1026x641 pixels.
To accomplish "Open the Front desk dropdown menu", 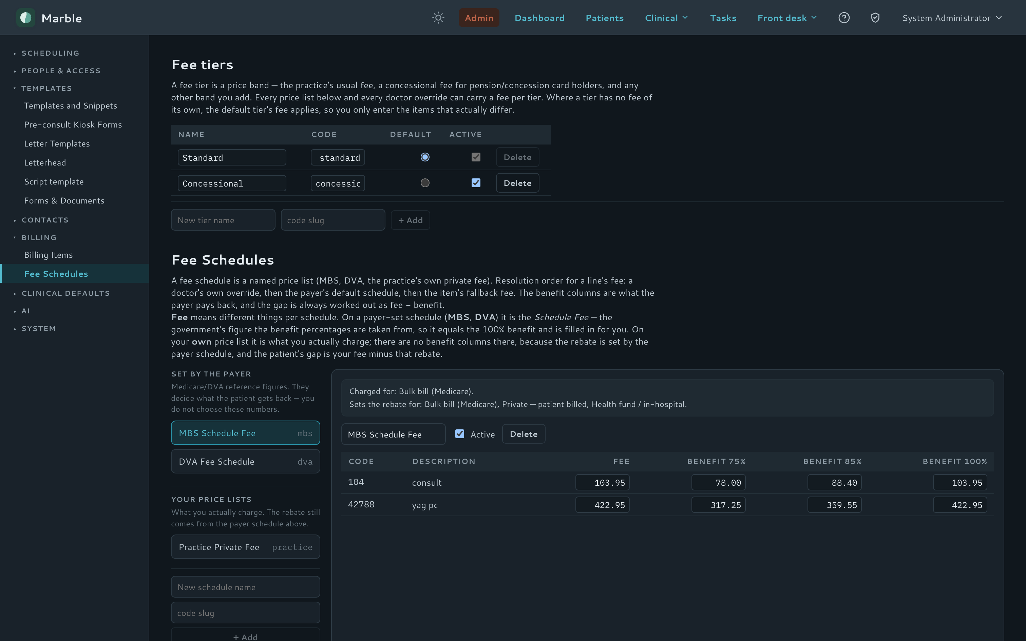I will (786, 18).
